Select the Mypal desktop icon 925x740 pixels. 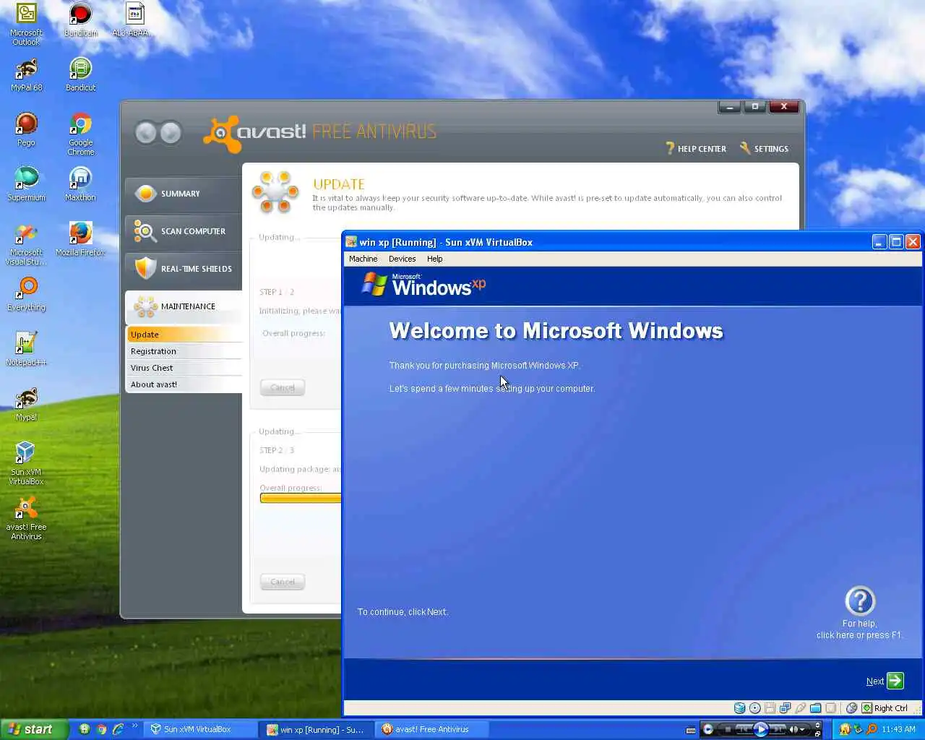tap(27, 404)
